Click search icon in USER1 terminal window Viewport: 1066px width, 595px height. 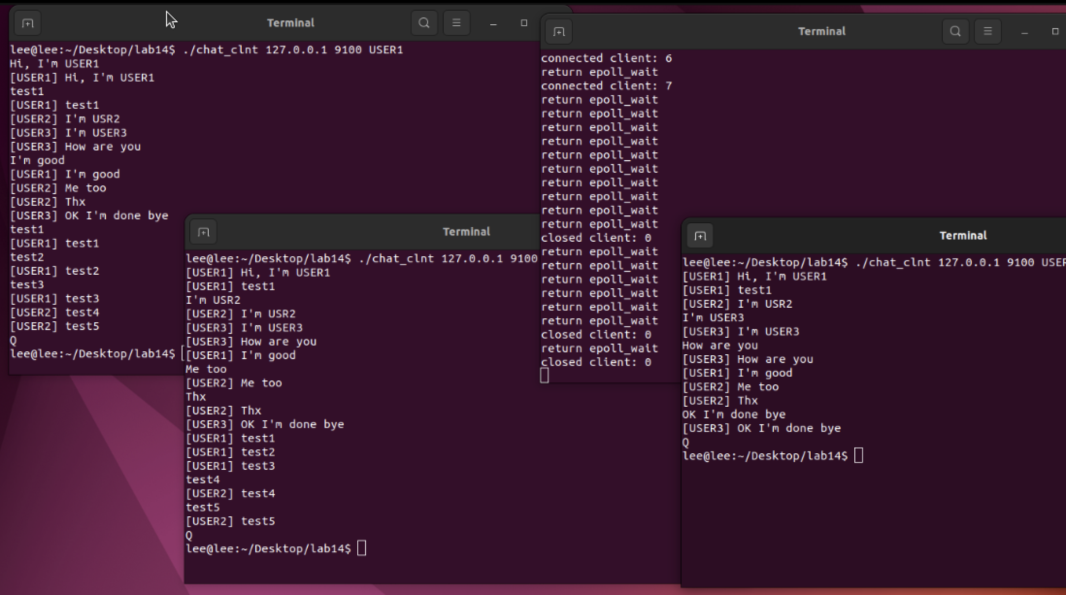pyautogui.click(x=424, y=23)
